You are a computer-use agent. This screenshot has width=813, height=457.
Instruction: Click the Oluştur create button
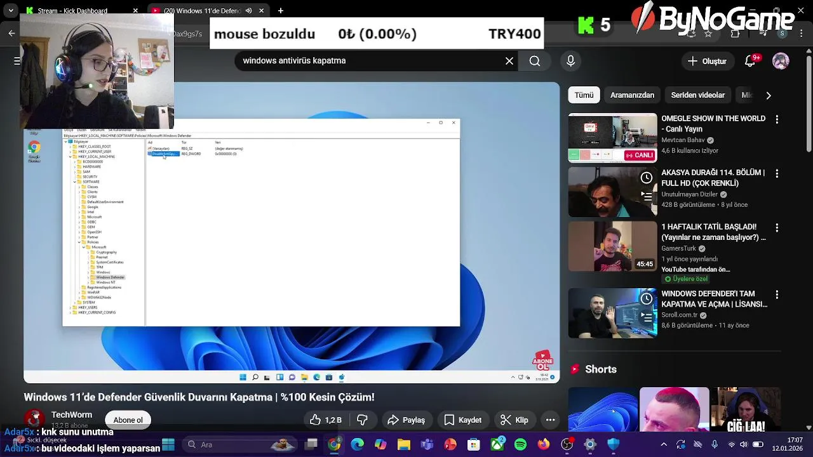pyautogui.click(x=707, y=61)
